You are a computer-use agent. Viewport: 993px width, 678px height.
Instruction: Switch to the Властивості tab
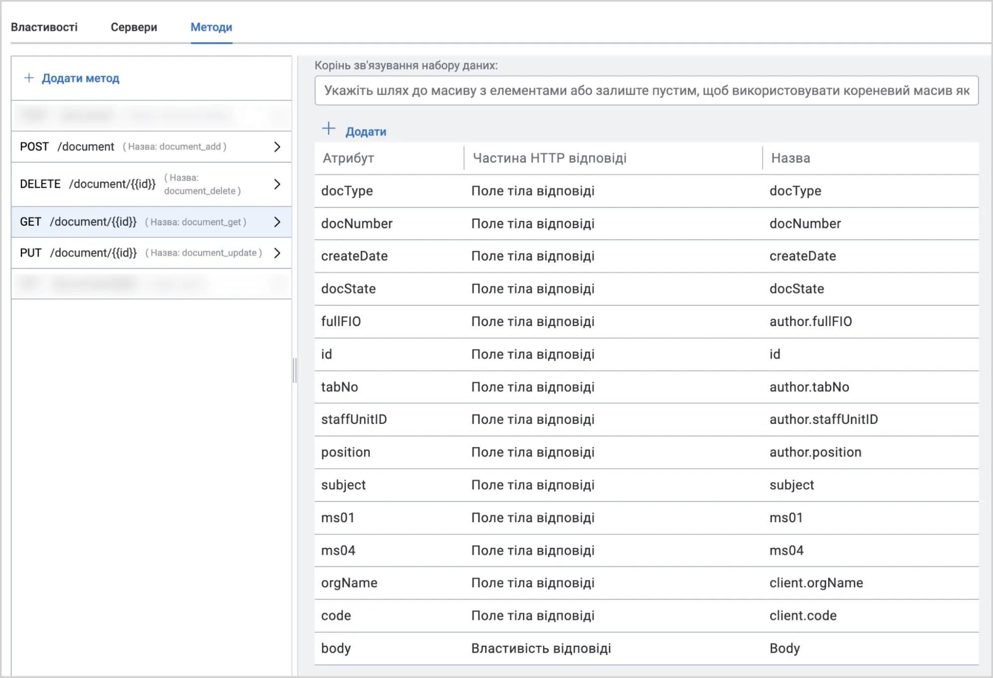[44, 27]
